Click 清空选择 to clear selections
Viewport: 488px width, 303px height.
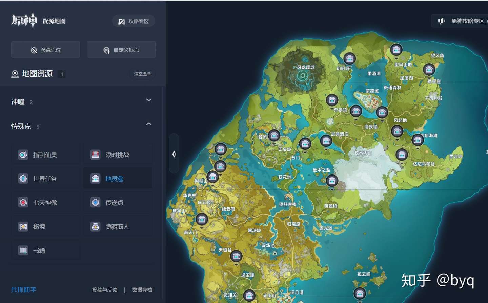tap(142, 74)
